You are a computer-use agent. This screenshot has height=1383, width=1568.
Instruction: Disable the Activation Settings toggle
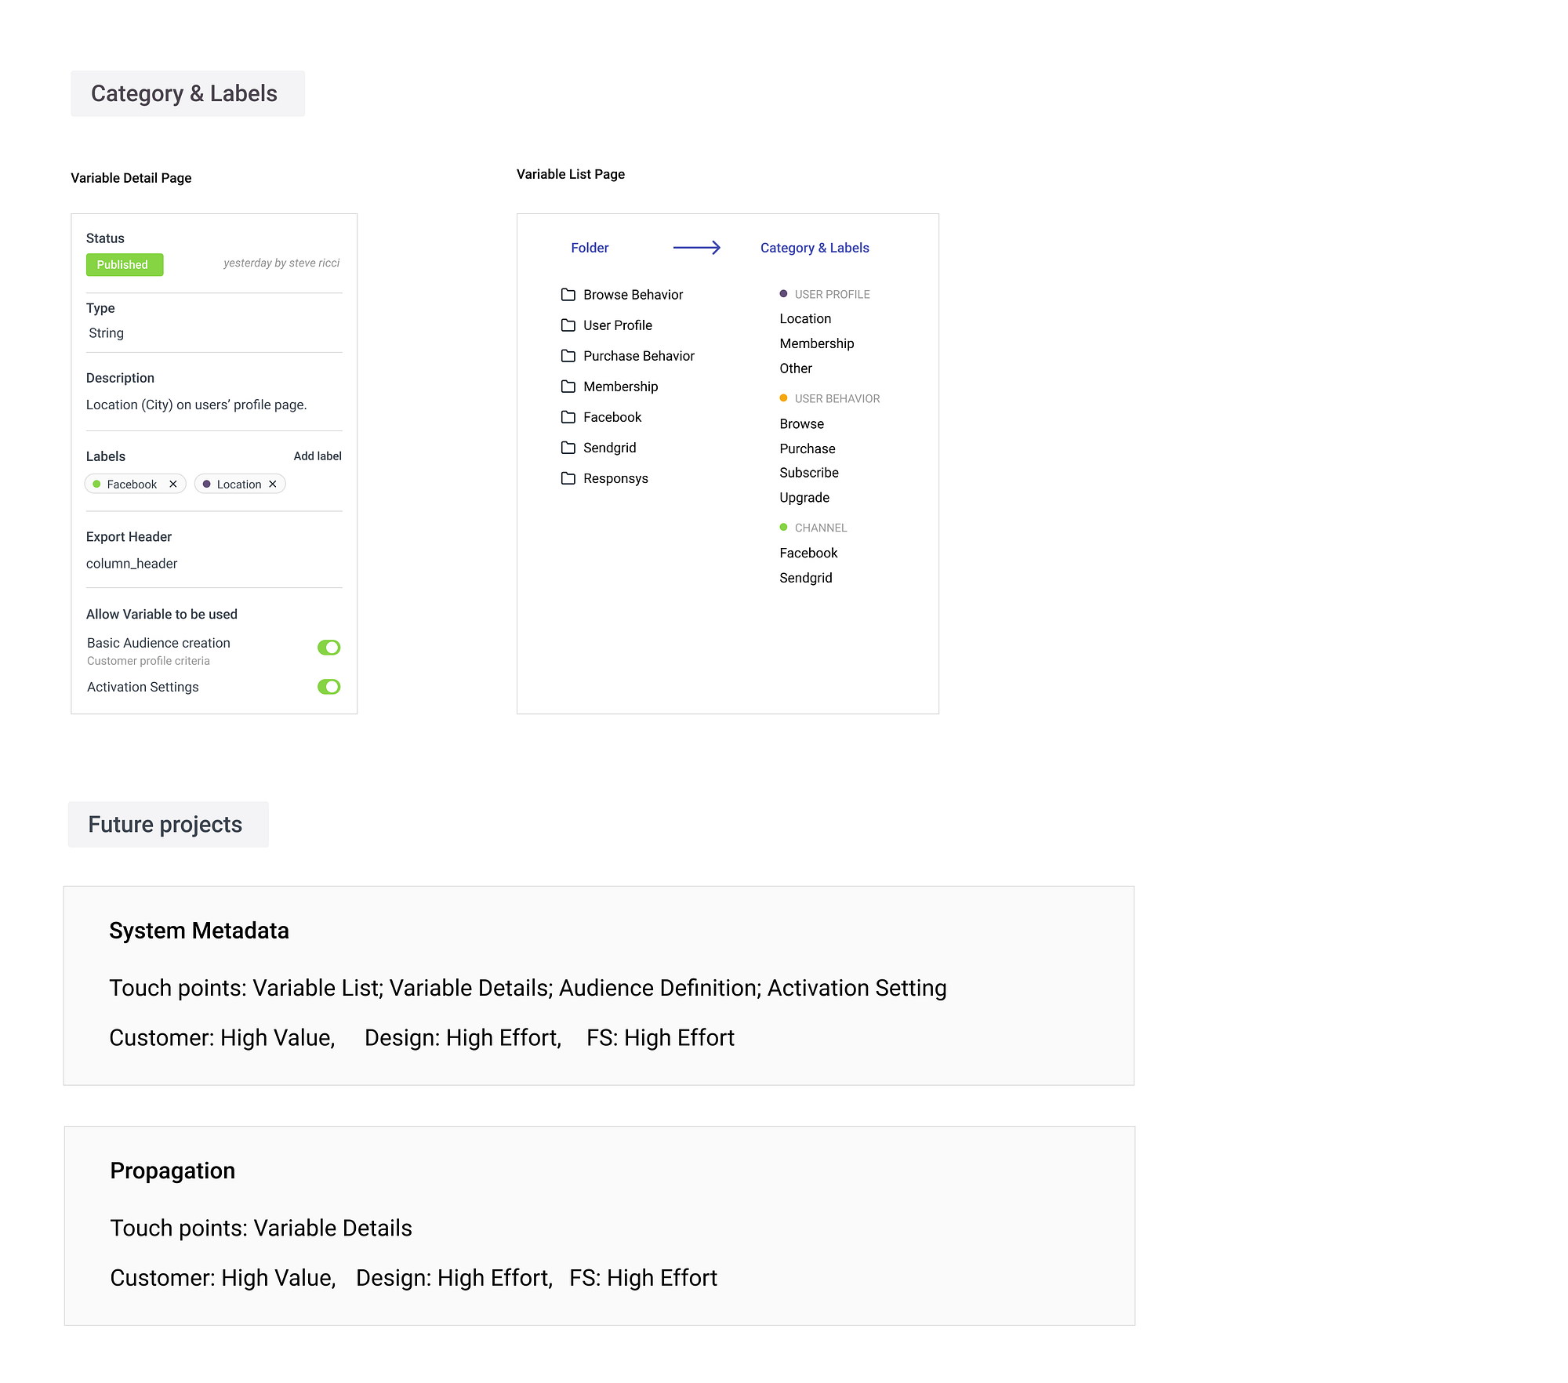(328, 687)
